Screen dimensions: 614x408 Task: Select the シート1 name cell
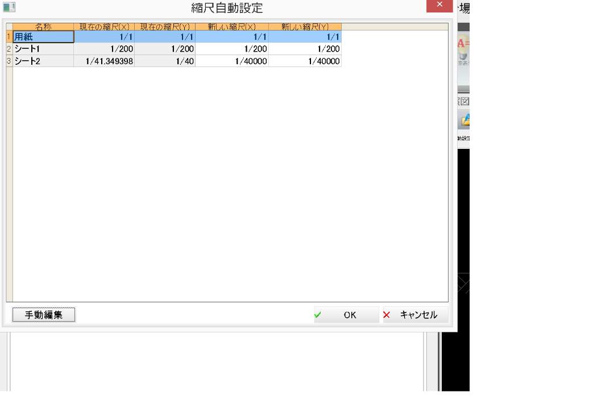pyautogui.click(x=43, y=49)
